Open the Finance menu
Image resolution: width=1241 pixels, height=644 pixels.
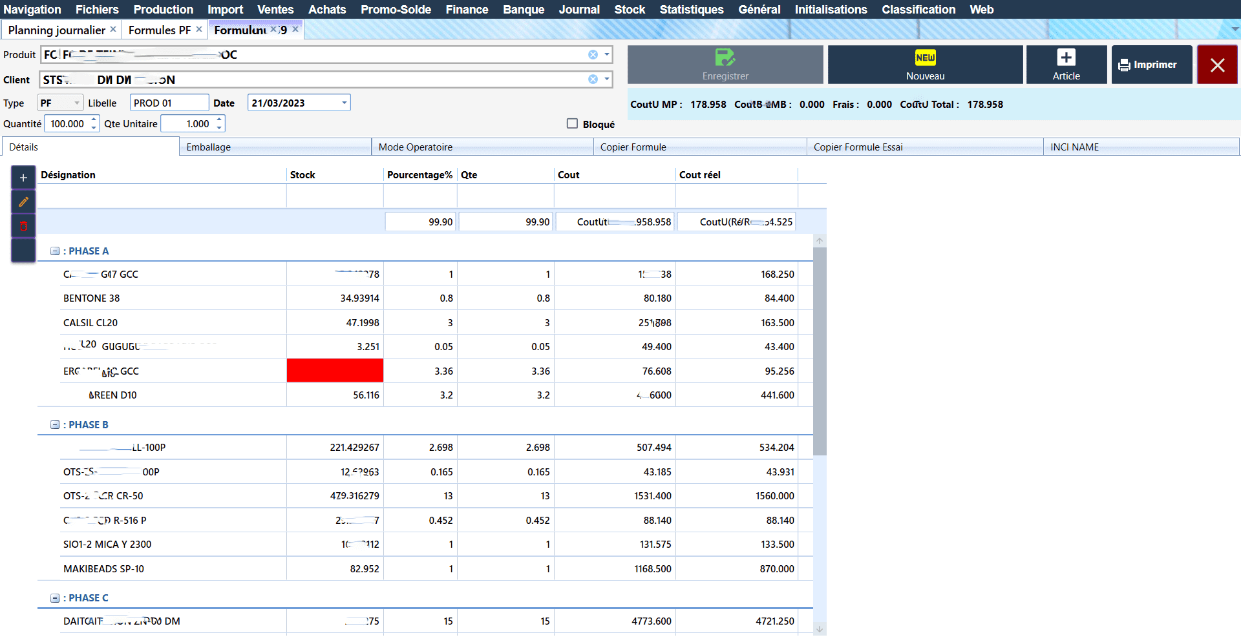(467, 9)
